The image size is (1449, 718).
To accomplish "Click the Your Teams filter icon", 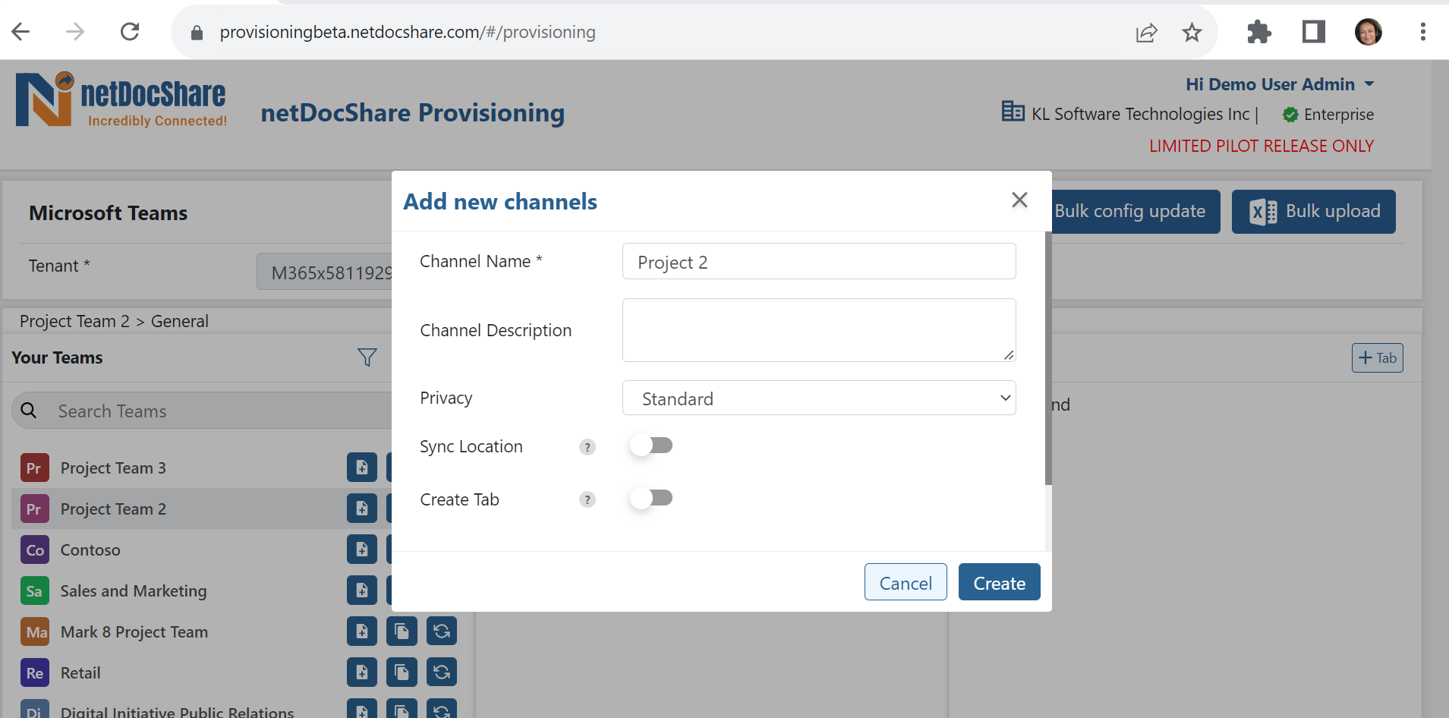I will click(x=367, y=357).
